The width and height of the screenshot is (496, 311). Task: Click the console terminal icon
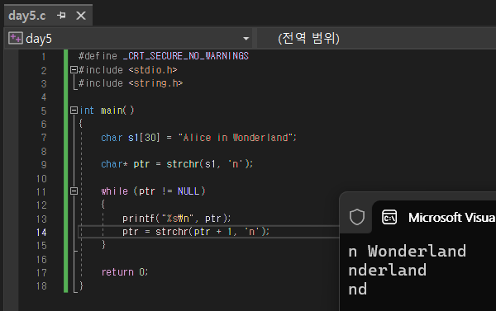coord(389,217)
